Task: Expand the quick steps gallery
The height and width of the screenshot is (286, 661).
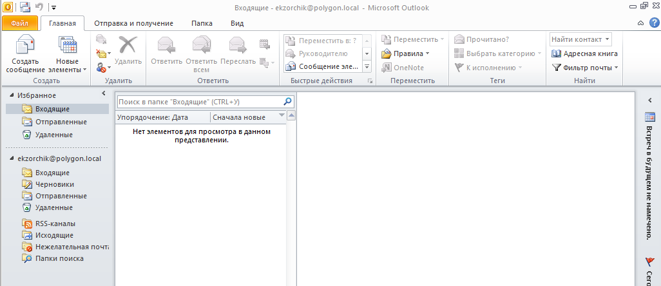Action: tap(367, 66)
